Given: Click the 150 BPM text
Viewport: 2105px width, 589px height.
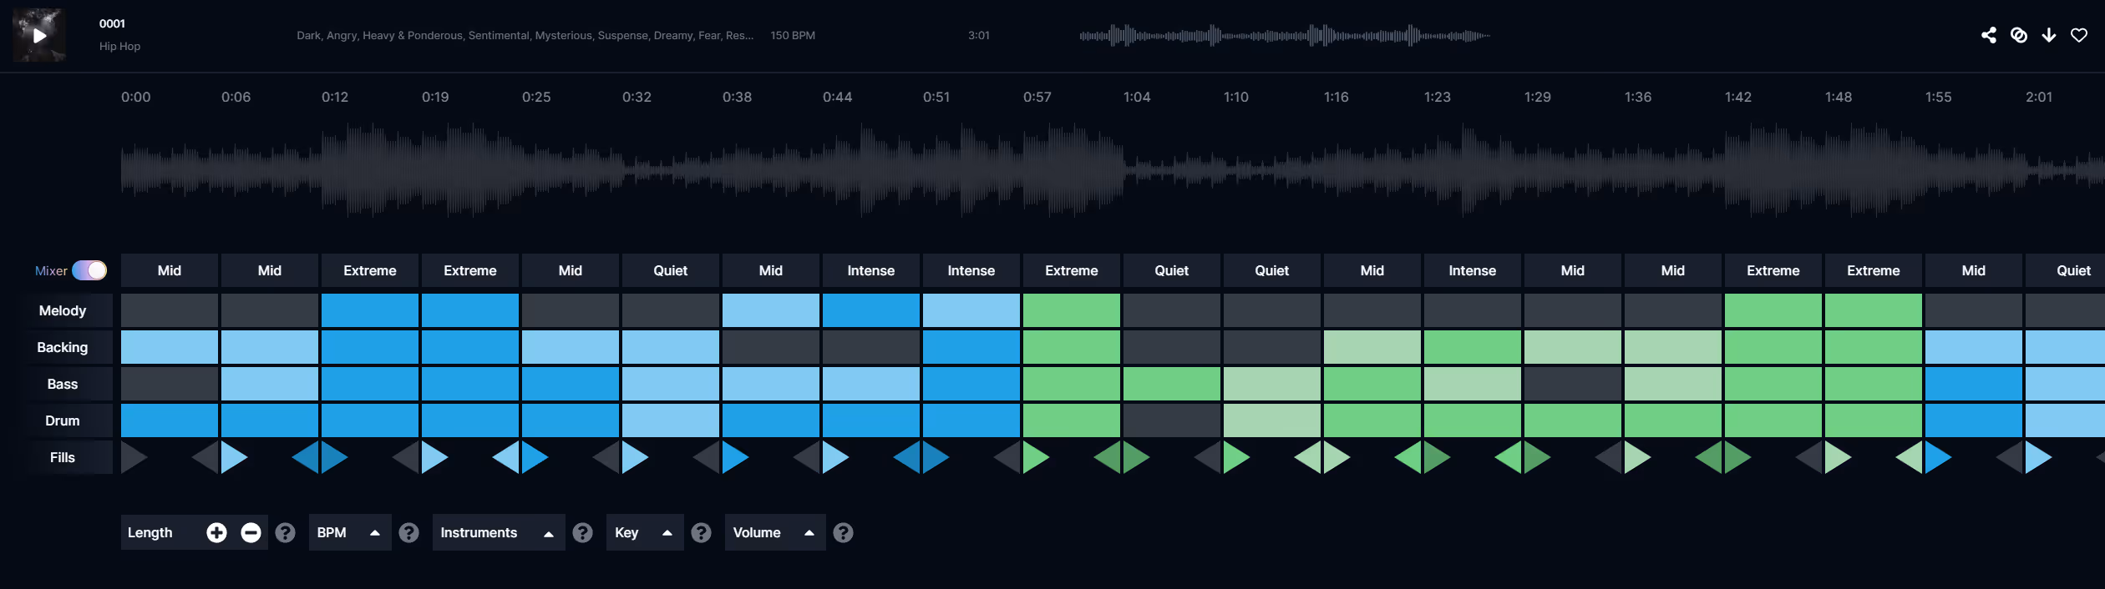Looking at the screenshot, I should click(x=793, y=35).
